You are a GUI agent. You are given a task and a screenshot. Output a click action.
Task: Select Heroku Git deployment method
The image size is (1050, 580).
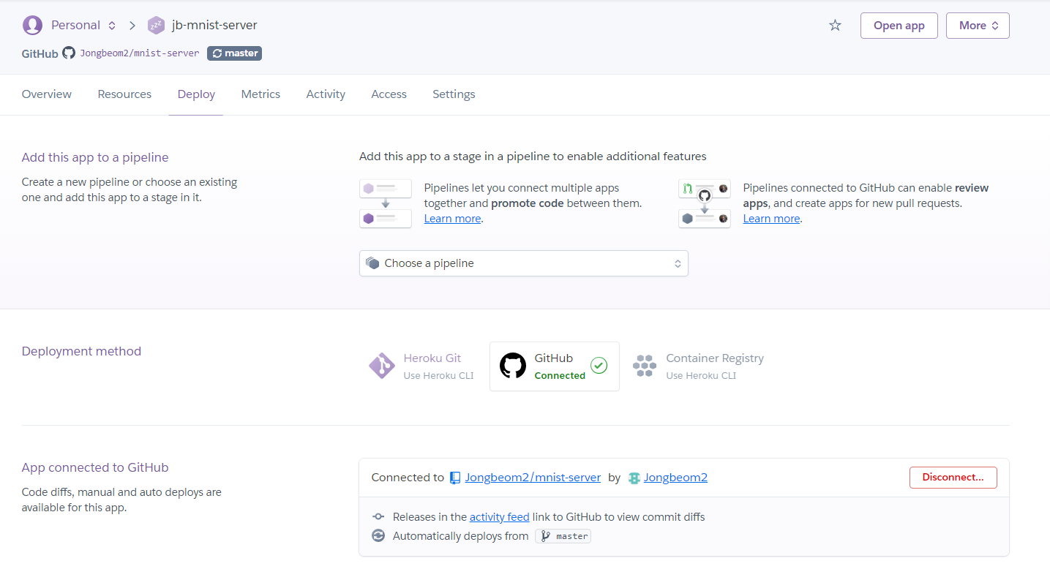coord(423,366)
